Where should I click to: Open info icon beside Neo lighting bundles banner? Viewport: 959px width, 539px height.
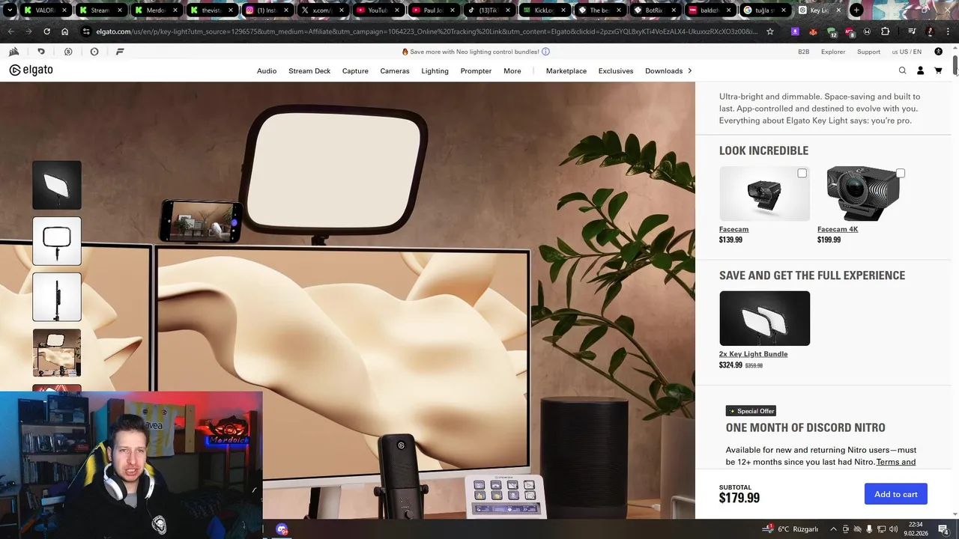point(545,52)
